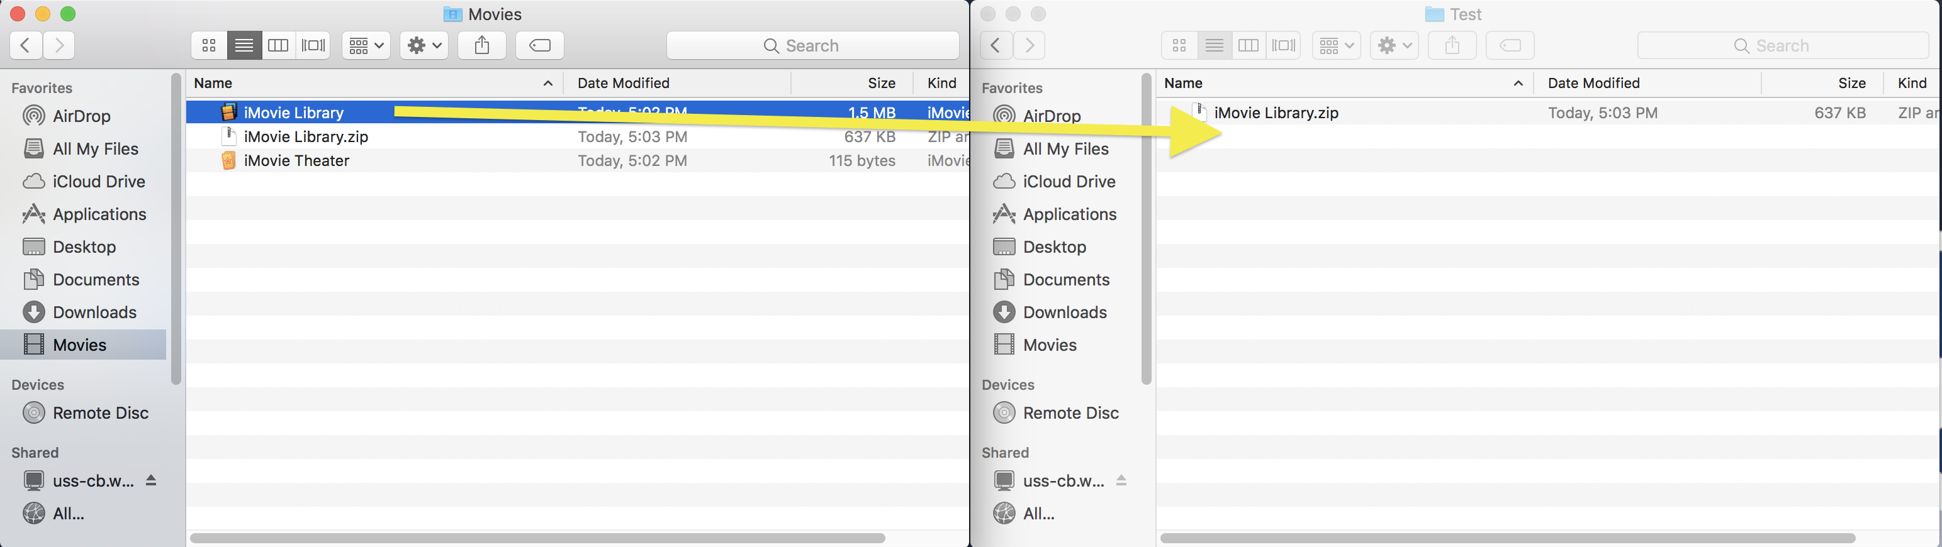Sort by Name column in Movies window

[374, 83]
